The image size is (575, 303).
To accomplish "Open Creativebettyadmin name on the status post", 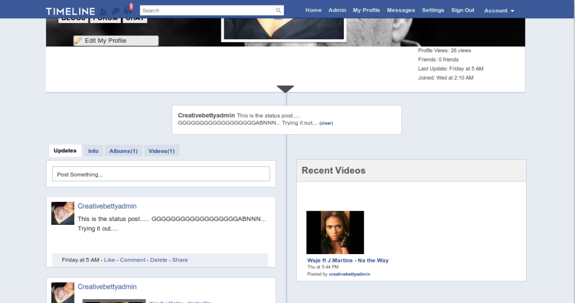I will click(107, 206).
